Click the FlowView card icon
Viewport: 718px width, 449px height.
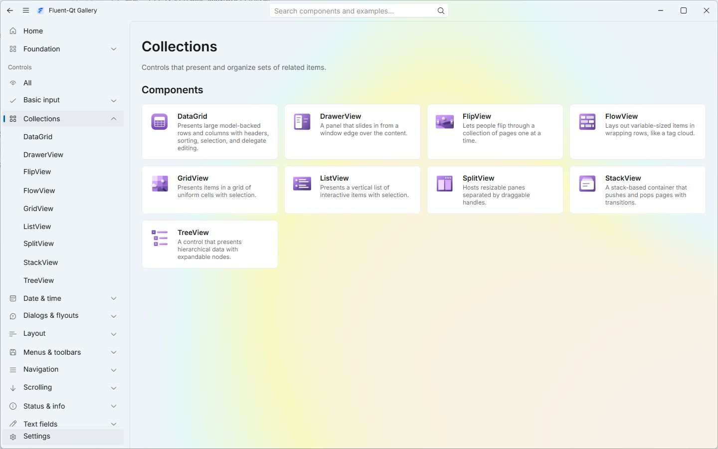587,122
